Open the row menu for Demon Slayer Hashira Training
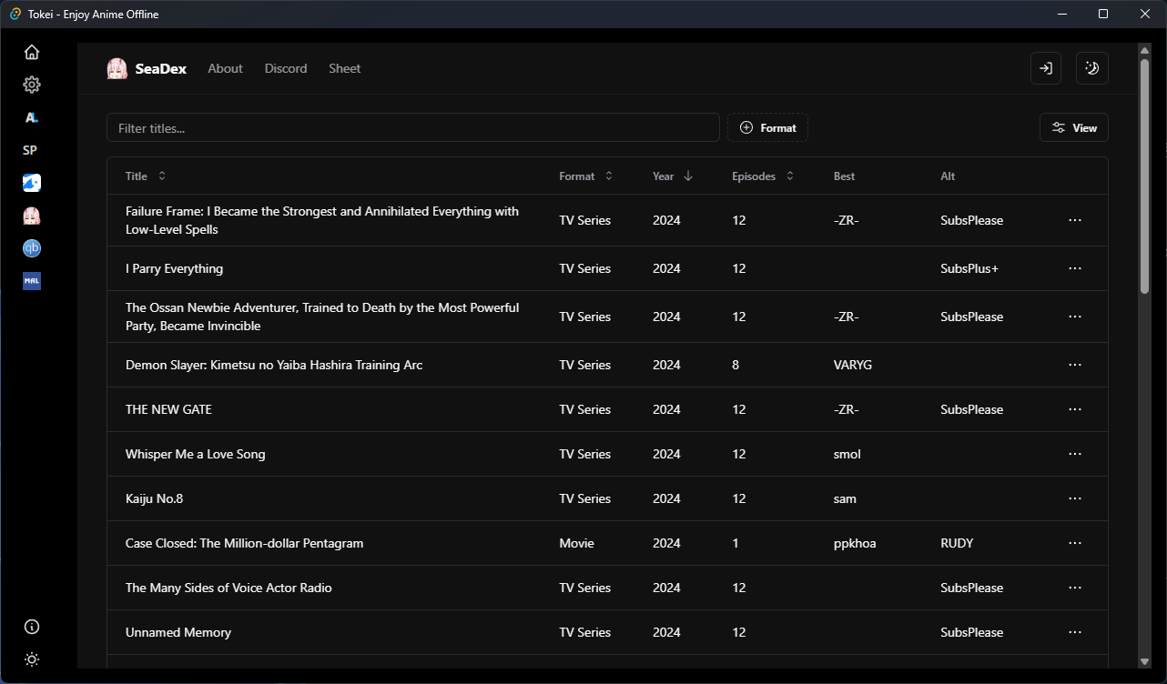 (1075, 365)
